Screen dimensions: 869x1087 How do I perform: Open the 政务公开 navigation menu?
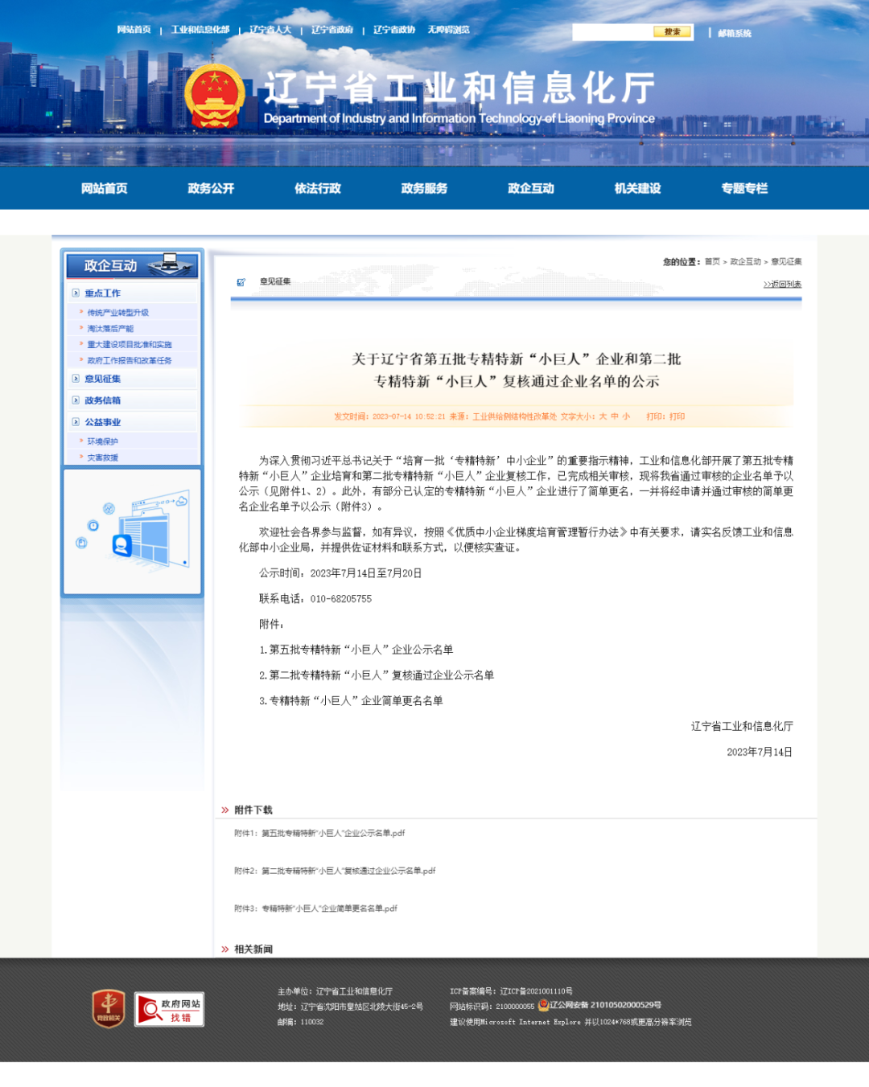[x=211, y=188]
